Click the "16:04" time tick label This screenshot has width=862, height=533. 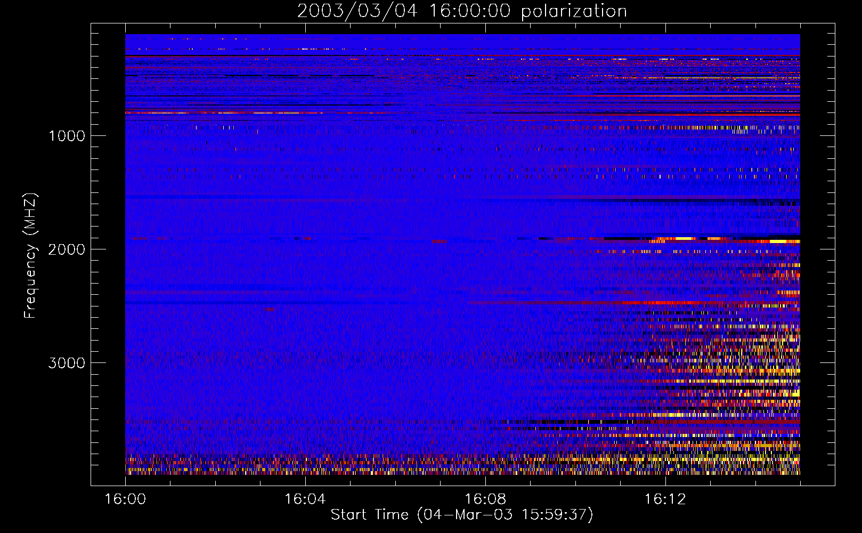[x=305, y=499]
